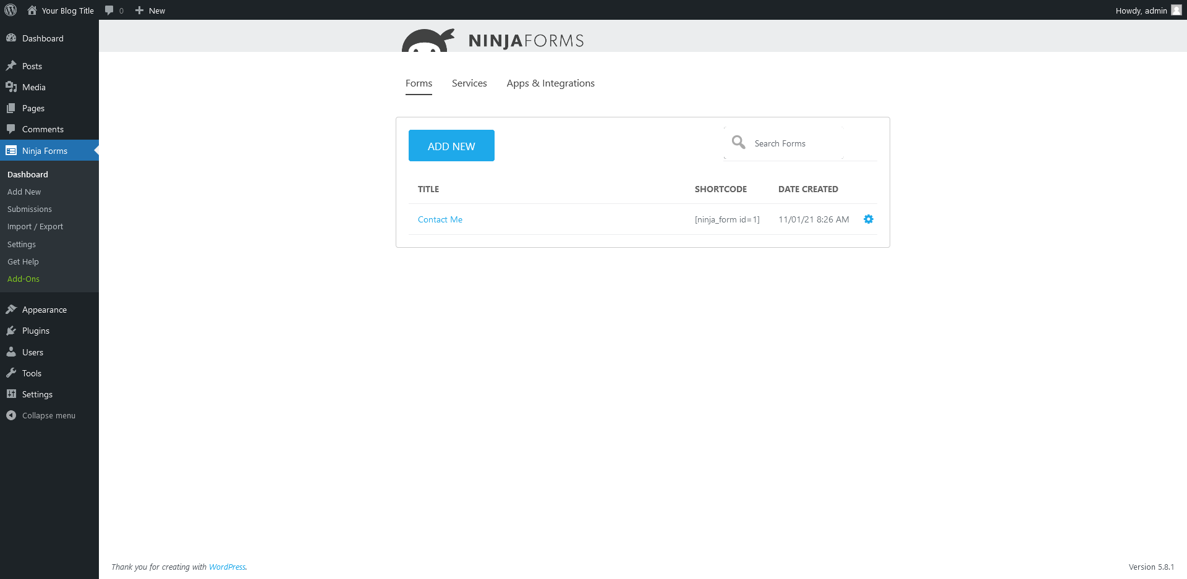The height and width of the screenshot is (579, 1187).
Task: Click the admin user avatar
Action: pyautogui.click(x=1176, y=10)
